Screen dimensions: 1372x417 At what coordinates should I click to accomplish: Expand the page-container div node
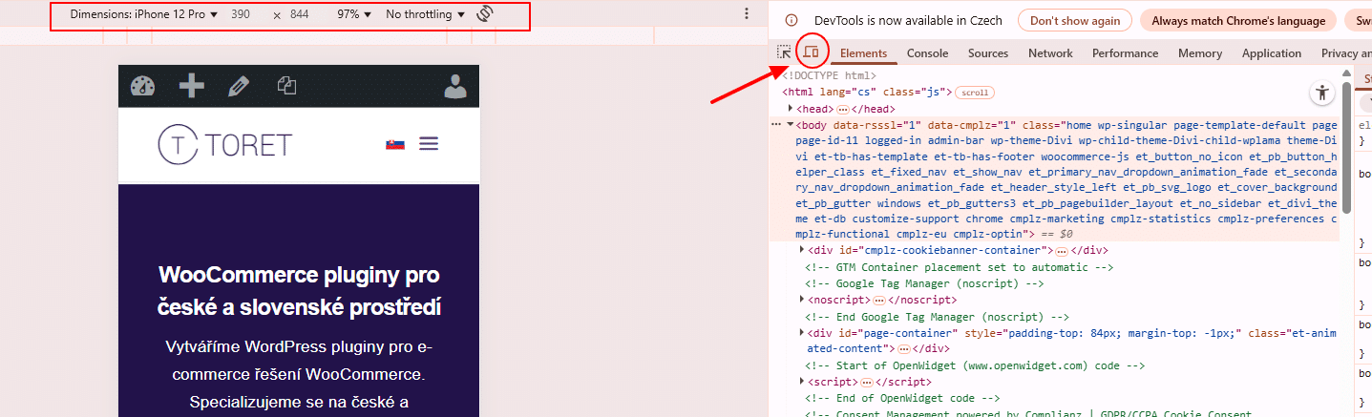pos(802,332)
